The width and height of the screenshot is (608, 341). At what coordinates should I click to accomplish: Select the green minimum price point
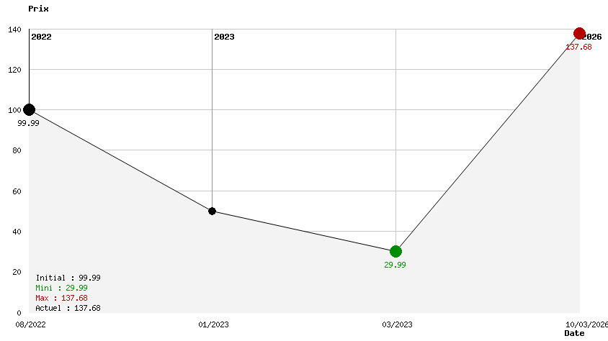pyautogui.click(x=395, y=251)
